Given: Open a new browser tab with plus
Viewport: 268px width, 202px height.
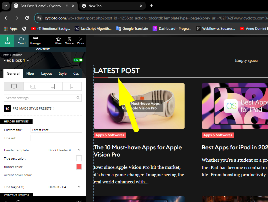Looking at the screenshot, I should 151,6.
